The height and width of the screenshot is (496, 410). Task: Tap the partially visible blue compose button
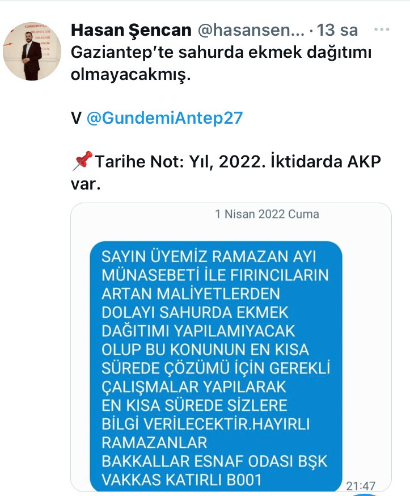(367, 494)
